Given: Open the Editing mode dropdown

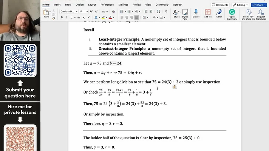Looking at the screenshot, I should 240,5.
